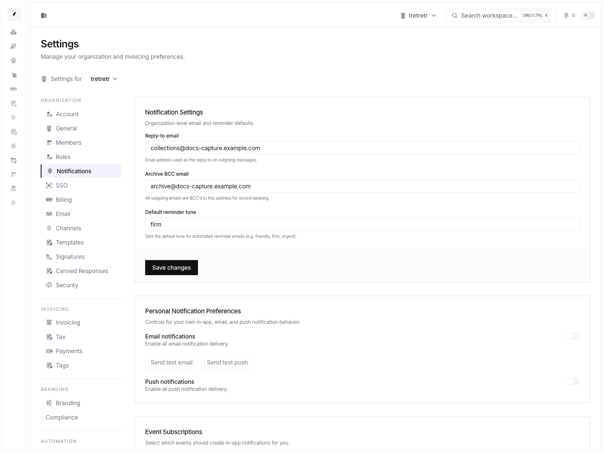
Task: Click the Archive BCC email input field
Action: click(362, 186)
